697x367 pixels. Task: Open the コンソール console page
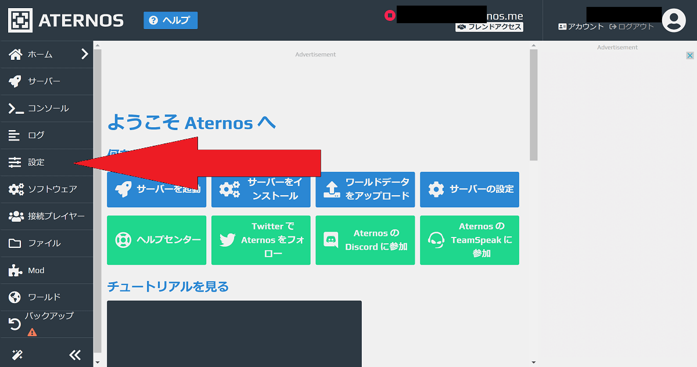[x=46, y=108]
